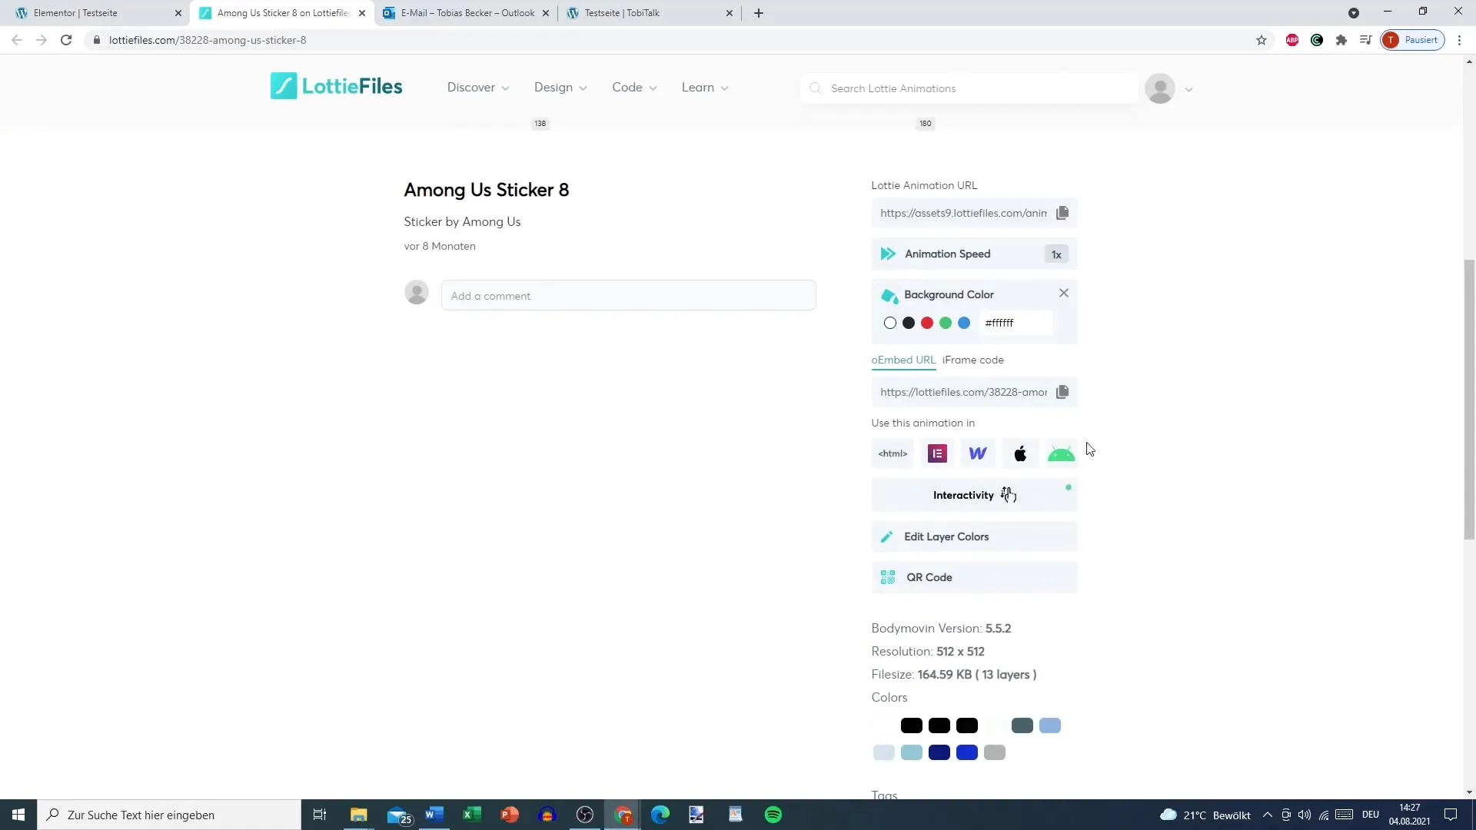Generate the QR Code
Image resolution: width=1476 pixels, height=830 pixels.
tap(974, 577)
